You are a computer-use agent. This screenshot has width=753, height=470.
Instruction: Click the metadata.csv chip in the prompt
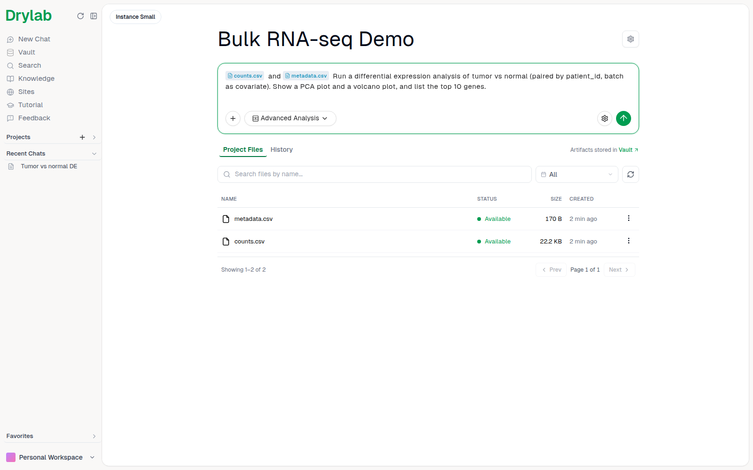[x=306, y=76]
